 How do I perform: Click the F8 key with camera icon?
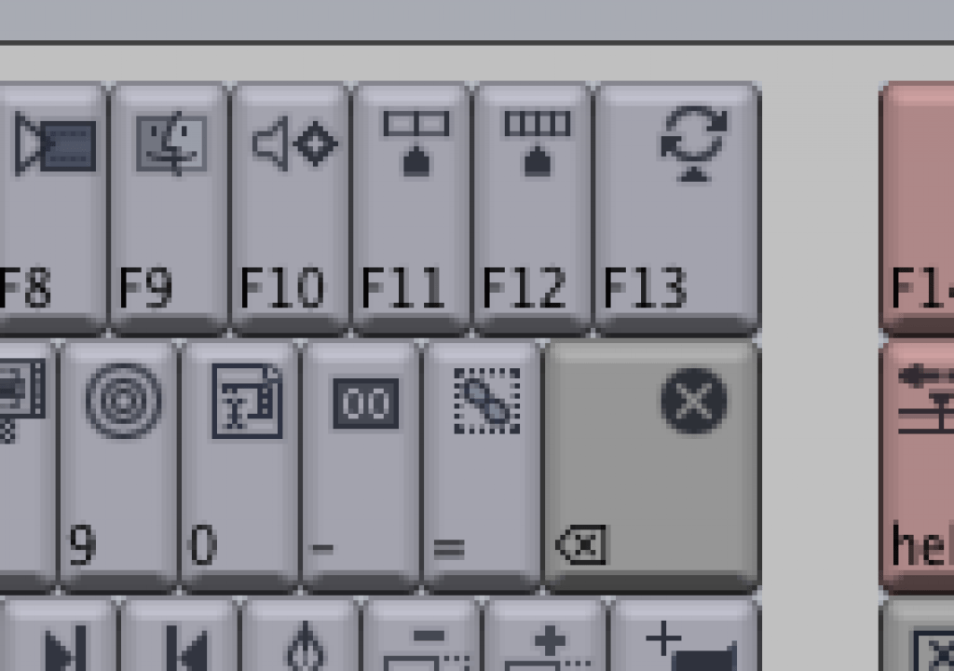pyautogui.click(x=53, y=209)
